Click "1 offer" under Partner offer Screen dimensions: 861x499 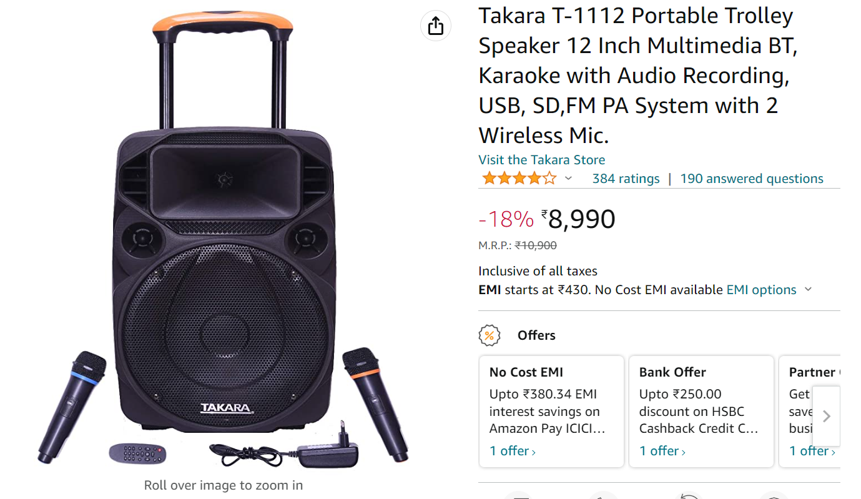tap(811, 451)
